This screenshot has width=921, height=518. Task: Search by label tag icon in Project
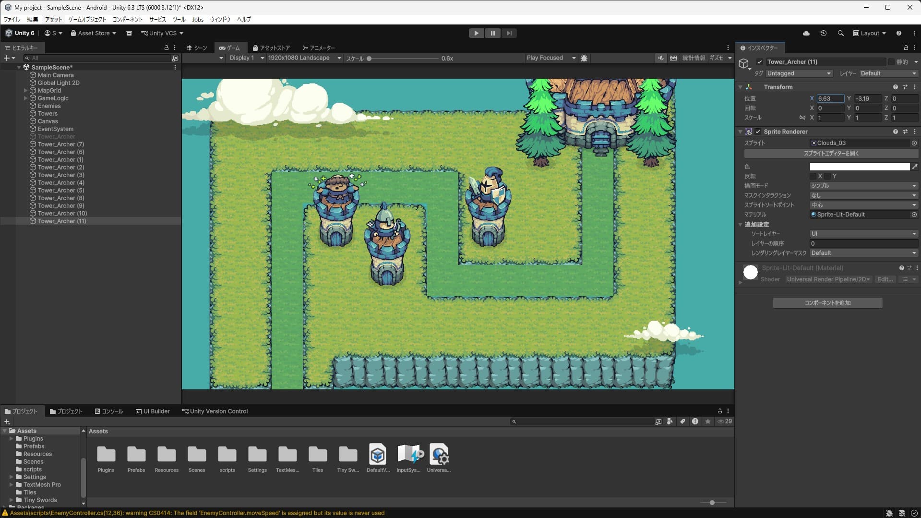pos(682,422)
